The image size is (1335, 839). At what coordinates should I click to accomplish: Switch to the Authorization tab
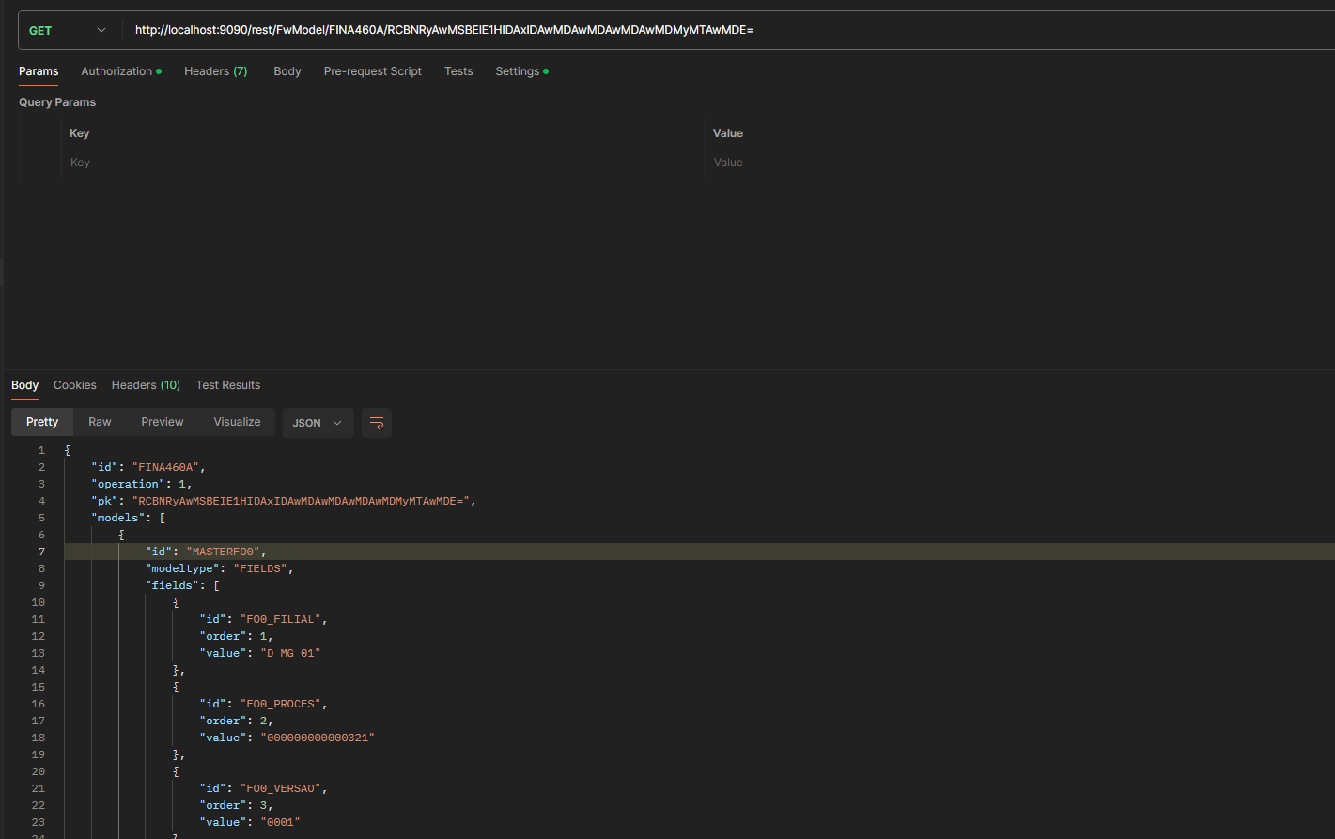117,71
